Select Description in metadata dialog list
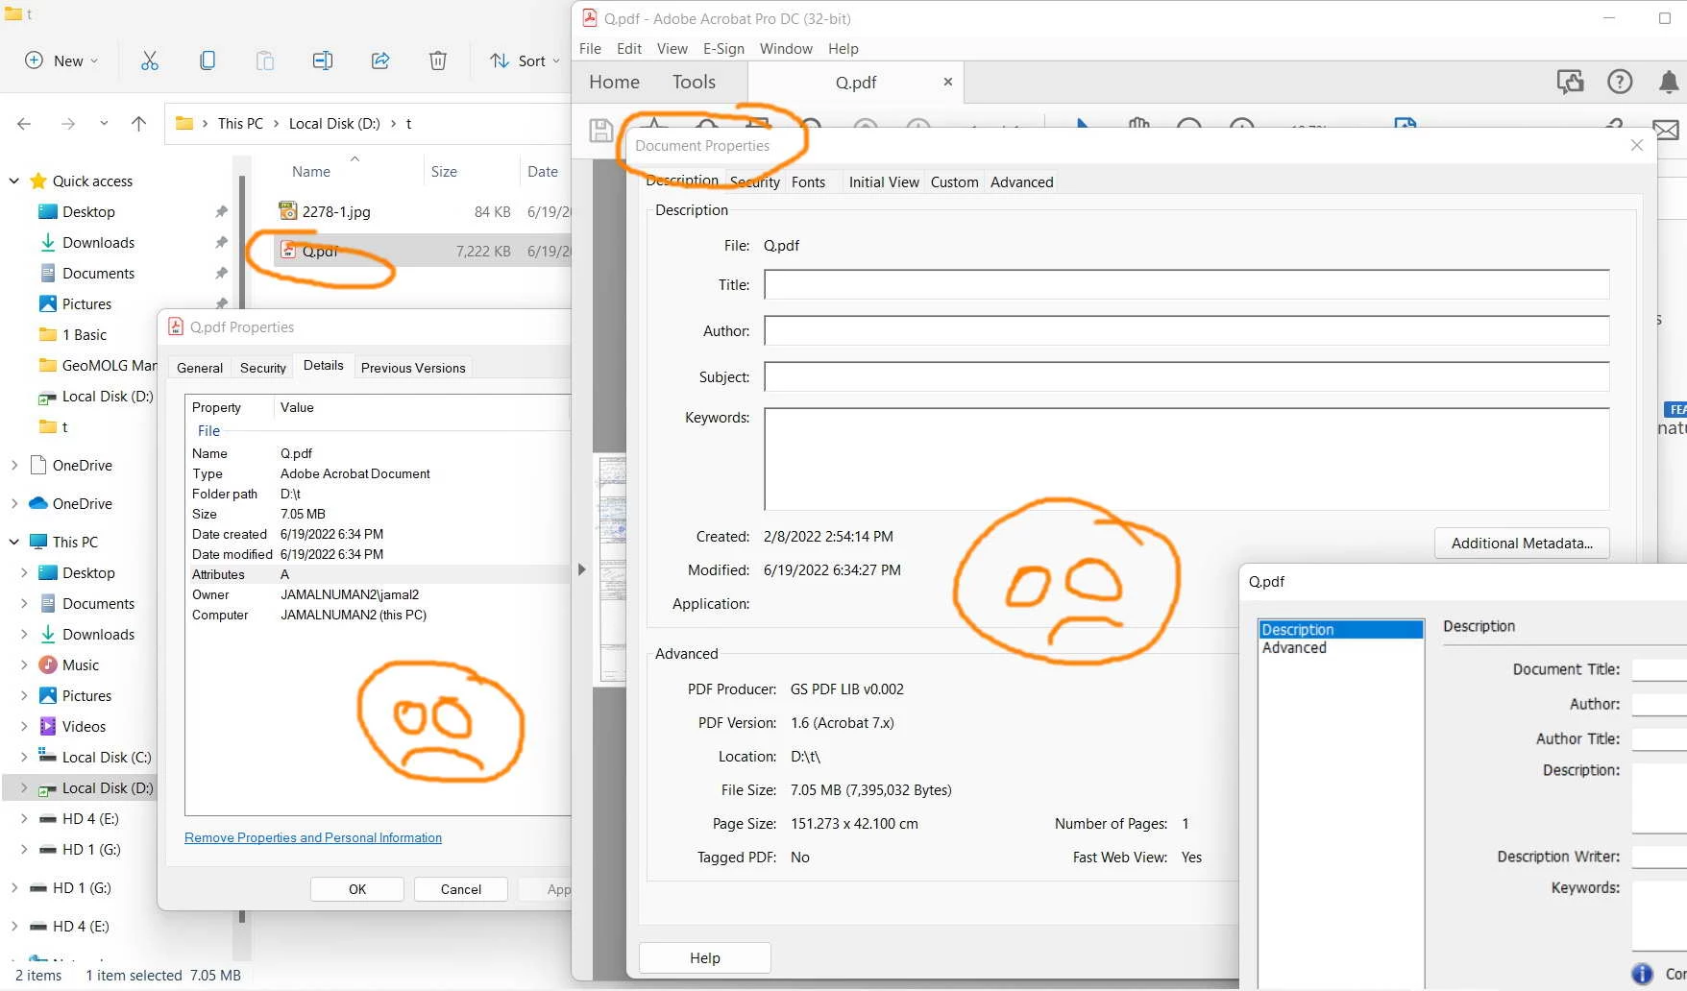Screen dimensions: 1687x991 click(1341, 630)
